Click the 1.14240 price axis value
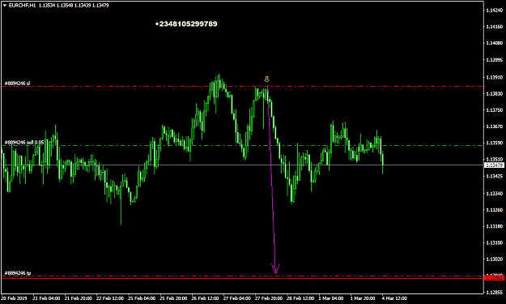This screenshot has height=304, width=506. tap(495, 11)
